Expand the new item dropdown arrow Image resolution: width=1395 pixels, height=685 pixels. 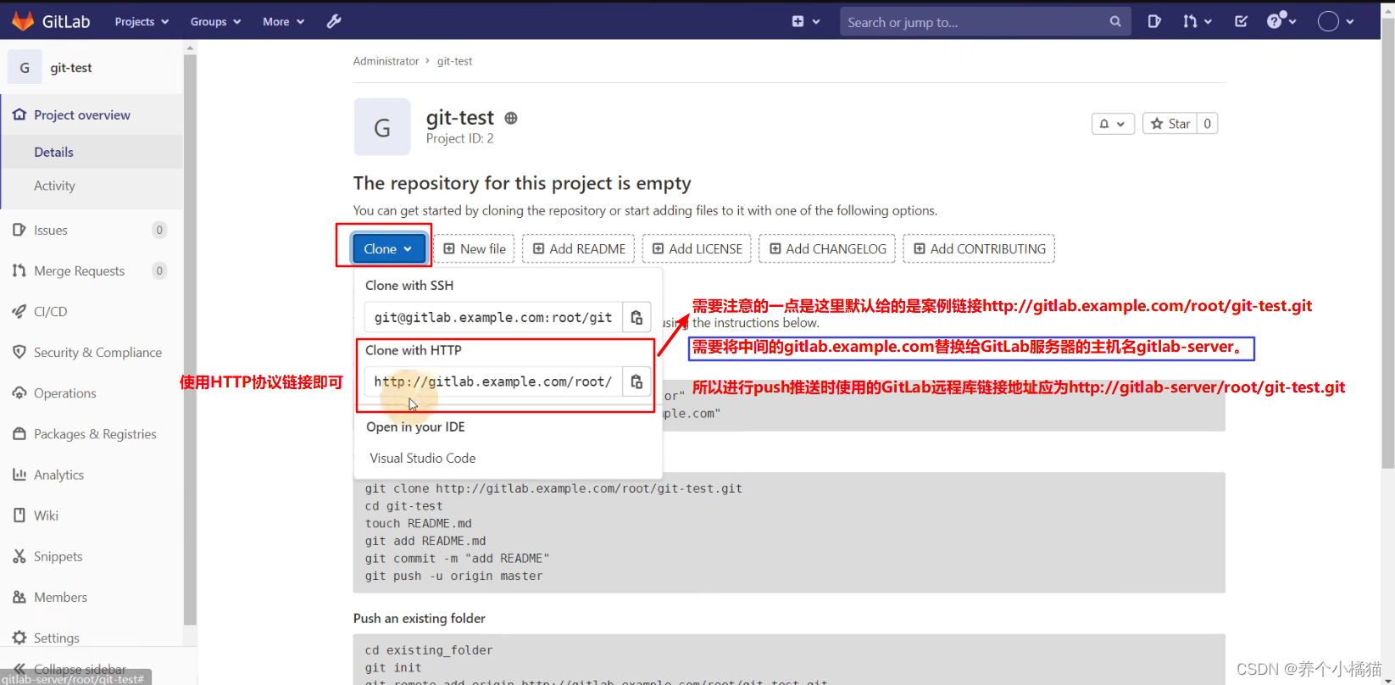[x=816, y=22]
